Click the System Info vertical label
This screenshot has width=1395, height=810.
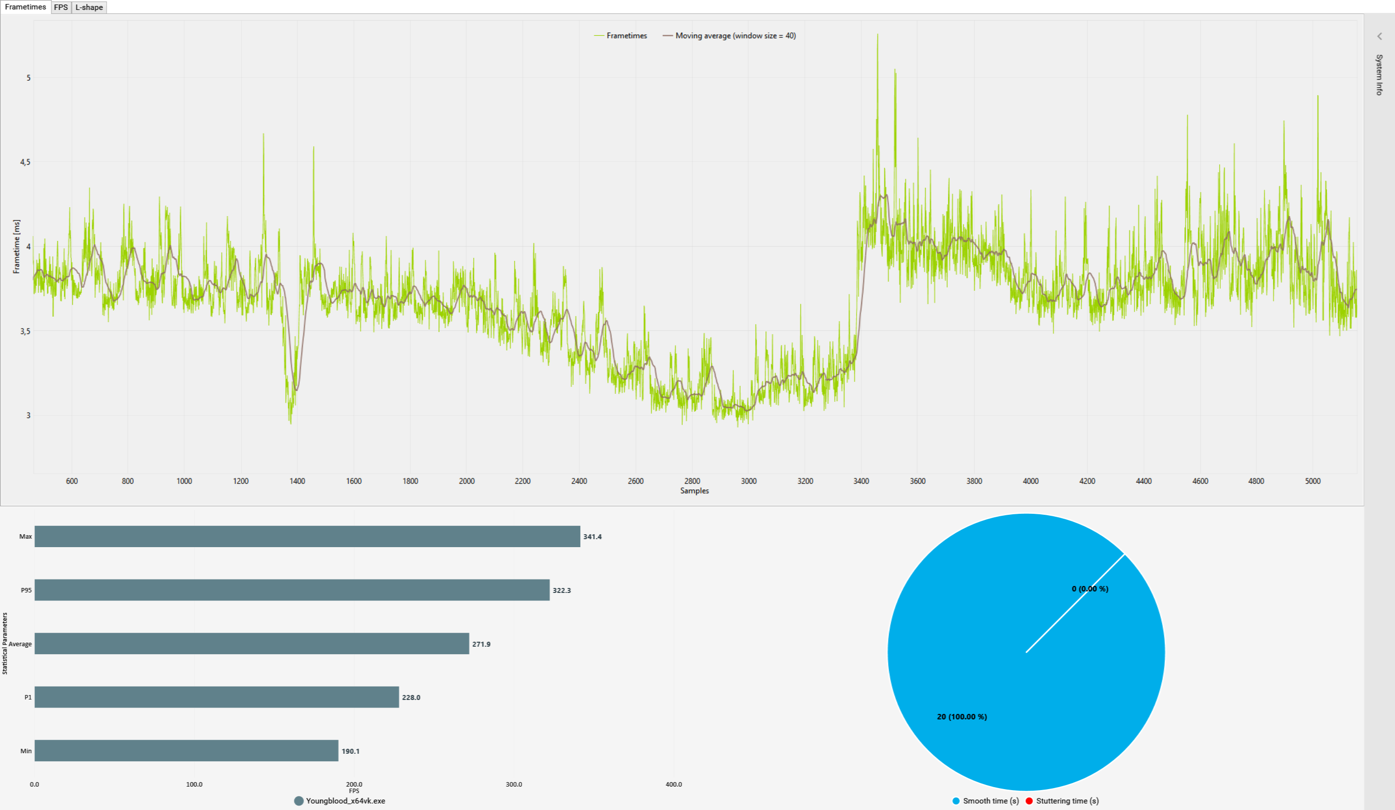[x=1379, y=75]
